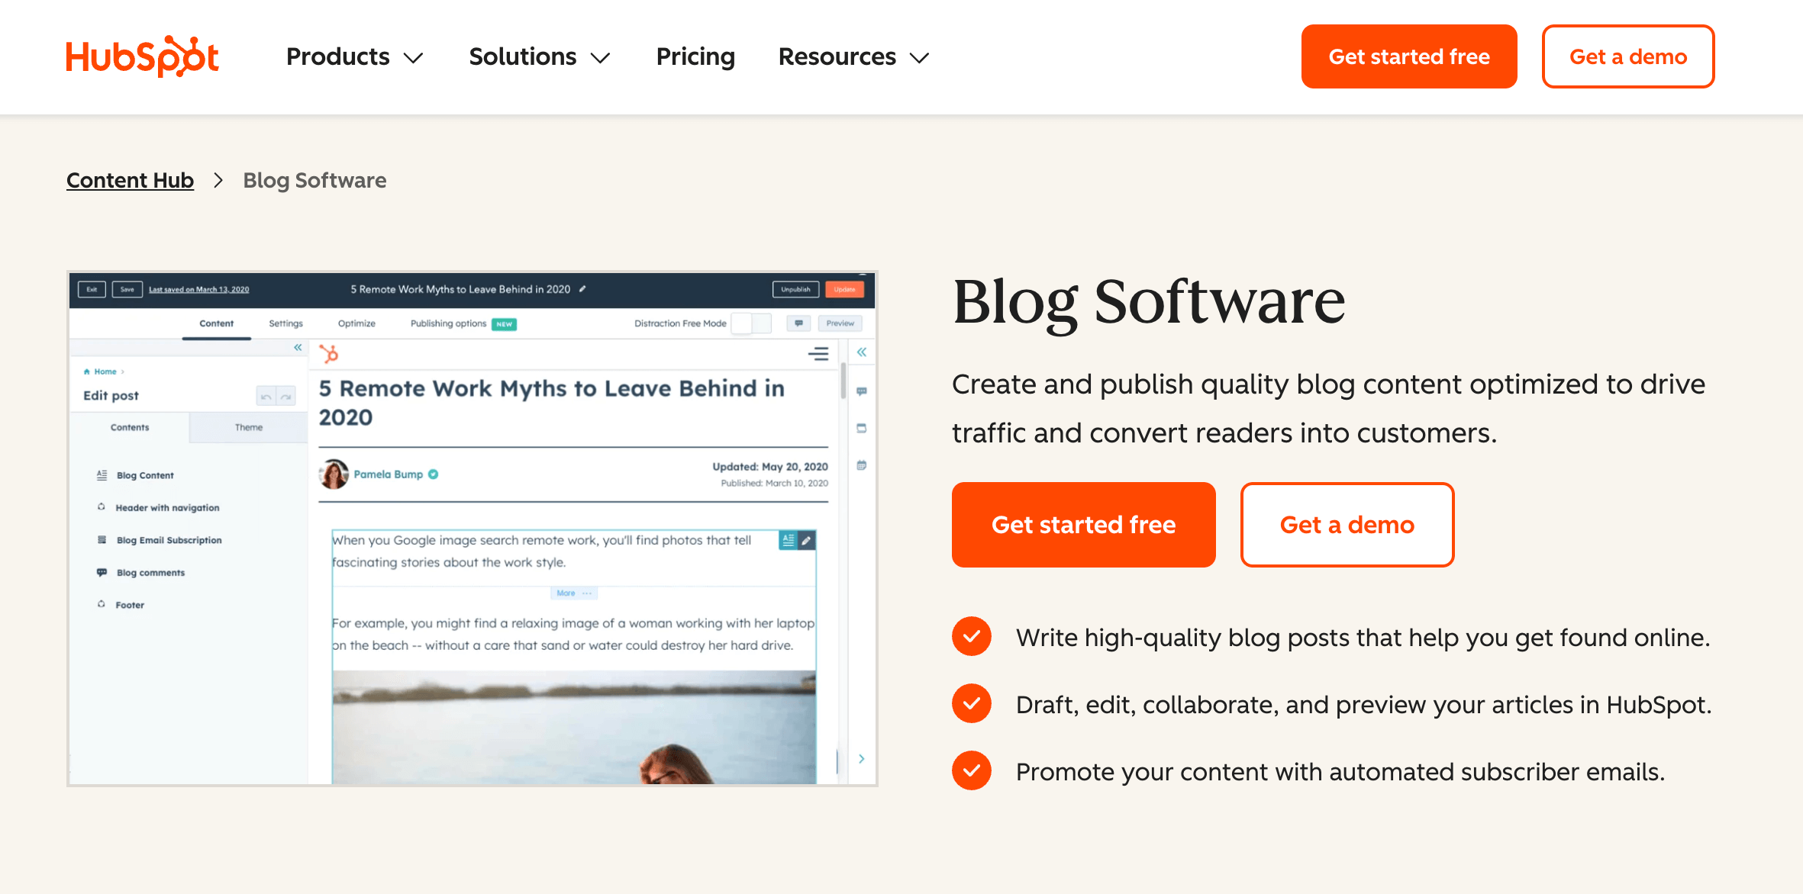
Task: Enable Distraction Free Mode
Action: click(750, 323)
